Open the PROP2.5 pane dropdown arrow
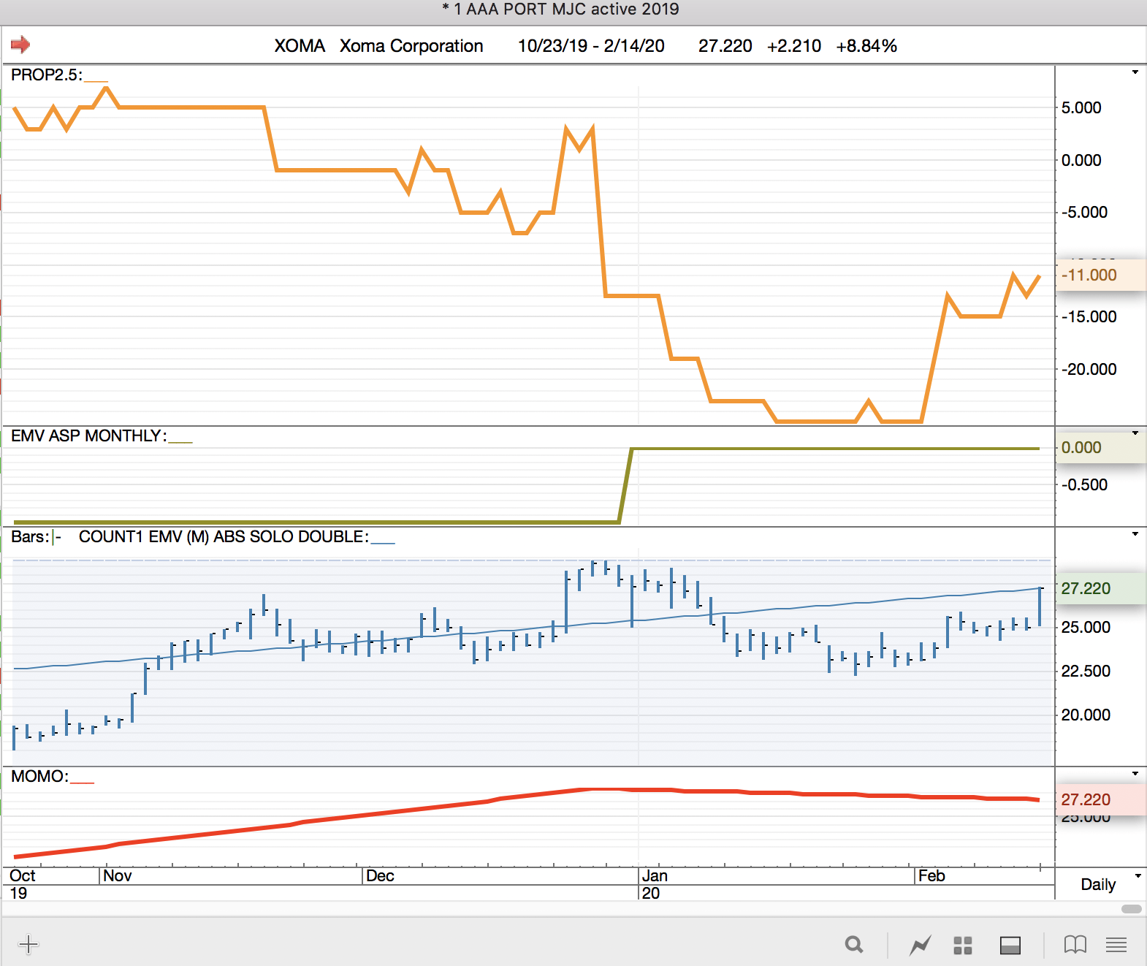1147x966 pixels. point(1135,72)
